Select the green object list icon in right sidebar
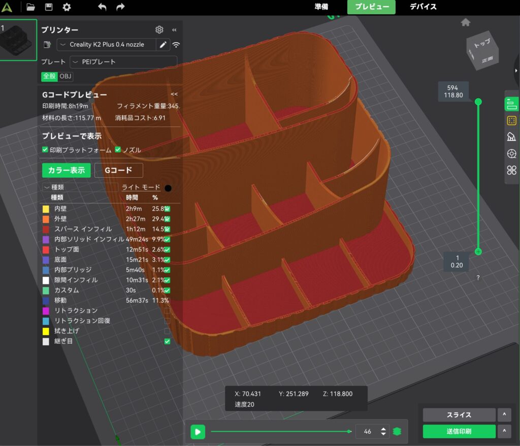 (512, 104)
